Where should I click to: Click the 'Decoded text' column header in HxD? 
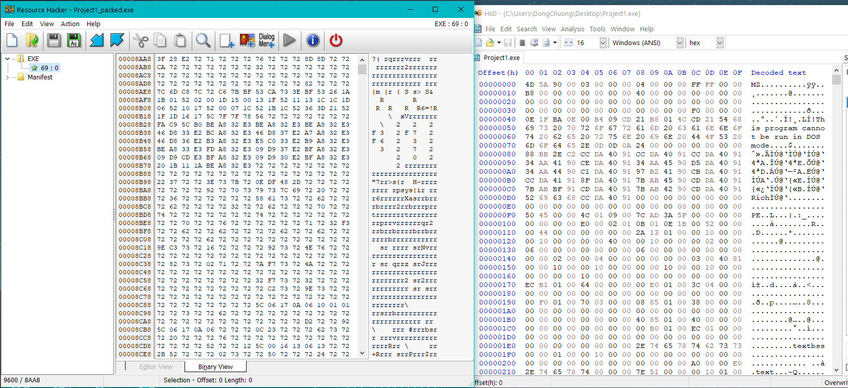point(778,73)
